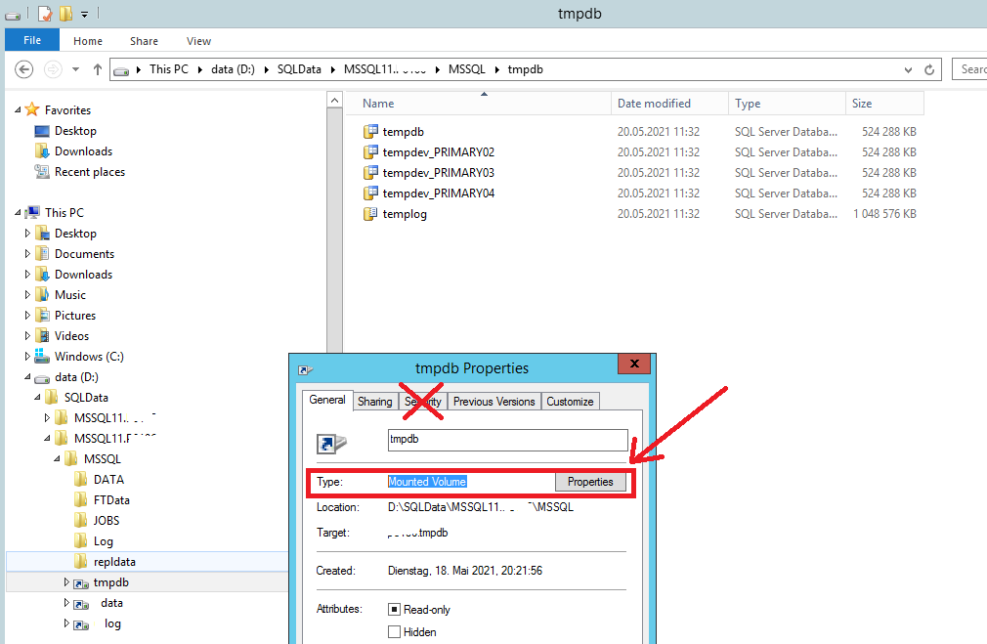Screen dimensions: 987x644
Task: Click the templog size 1 048 576 KB
Action: coord(885,214)
